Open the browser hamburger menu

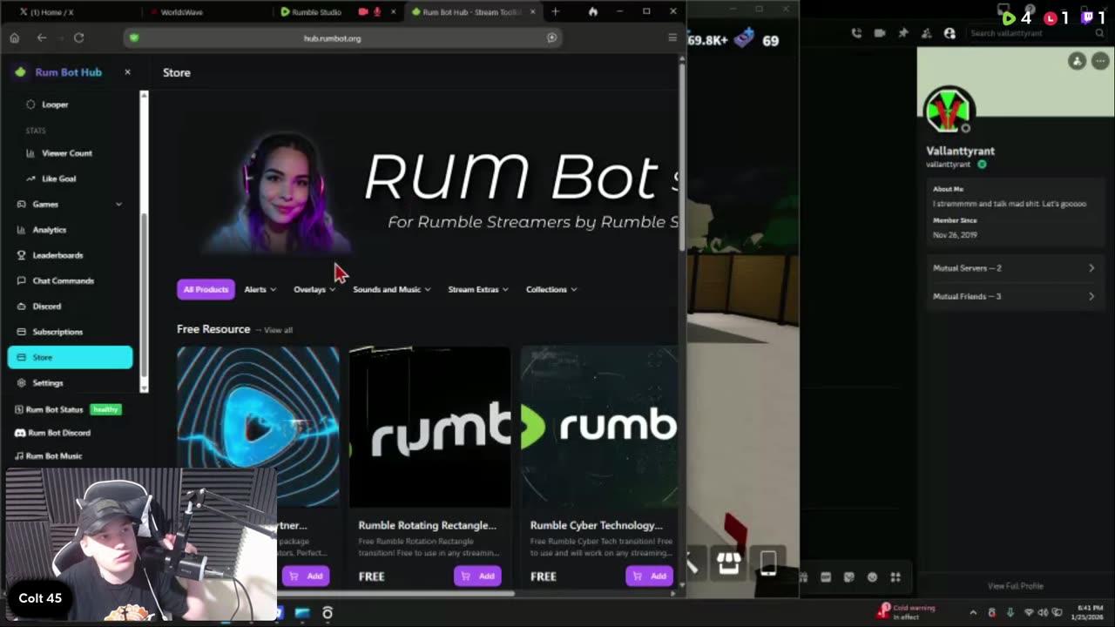tap(672, 37)
